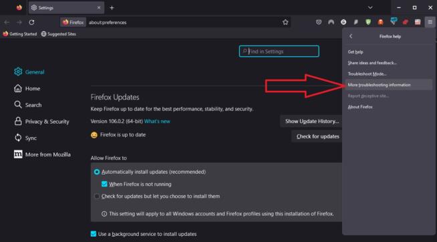Image resolution: width=437 pixels, height=242 pixels.
Task: Click Show Update History button
Action: pos(311,121)
